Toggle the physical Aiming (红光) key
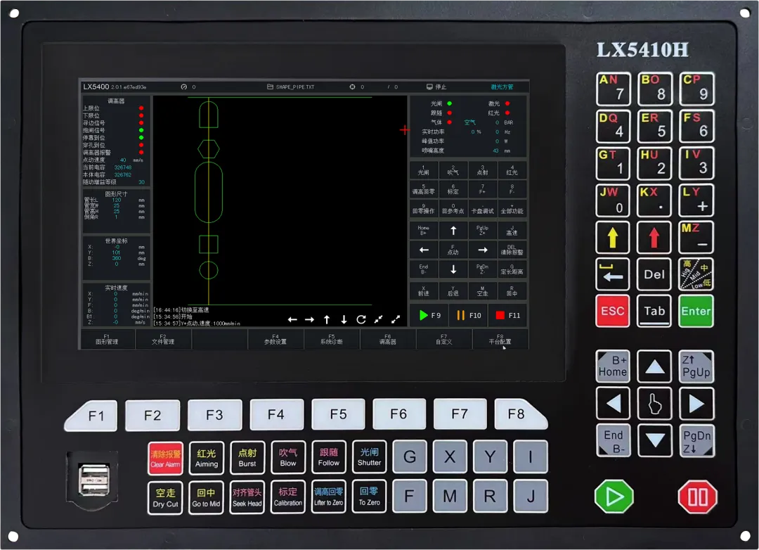The height and width of the screenshot is (550, 759). pyautogui.click(x=207, y=458)
